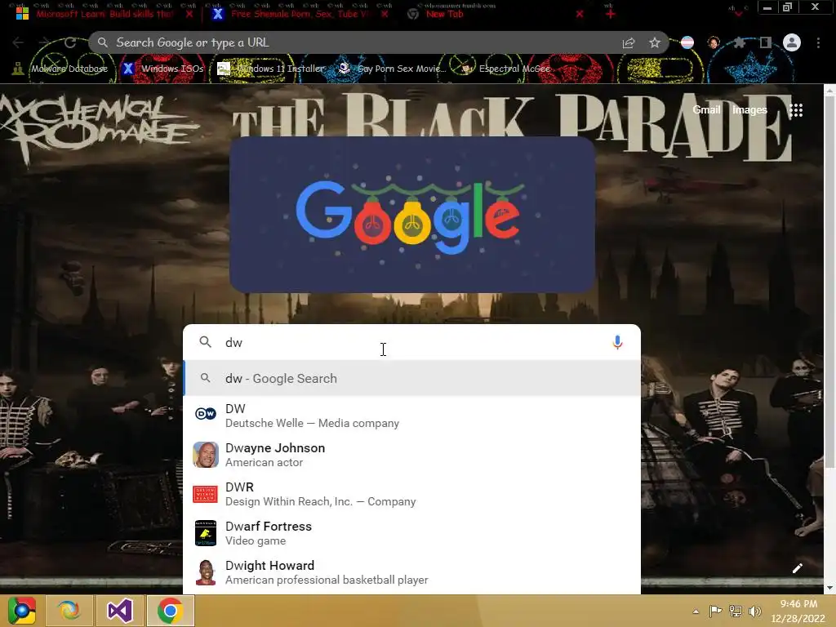Screen dimensions: 836x627
Task: Open the tab search dropdown arrow
Action: tap(738, 13)
